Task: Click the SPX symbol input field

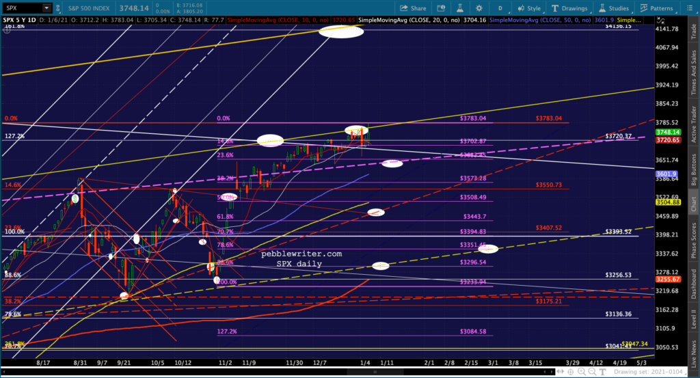Action: pos(21,8)
